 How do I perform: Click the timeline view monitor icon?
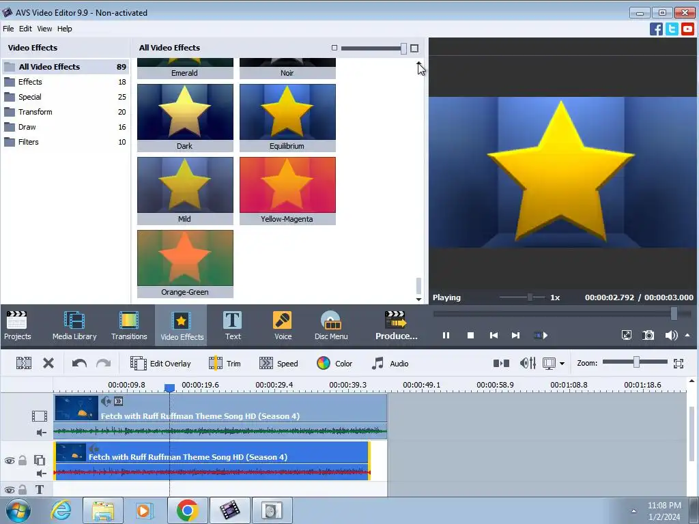[x=549, y=364]
